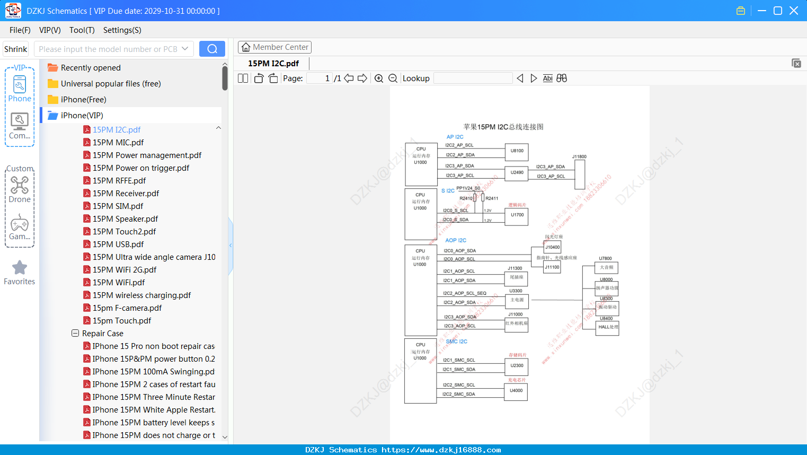Find next lookup match

point(534,78)
